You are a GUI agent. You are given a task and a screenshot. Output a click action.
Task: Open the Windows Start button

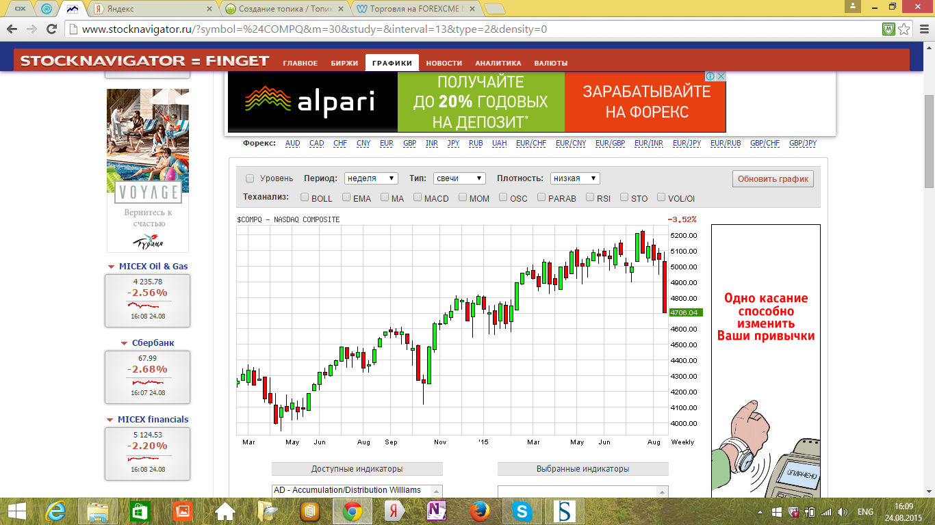(16, 511)
